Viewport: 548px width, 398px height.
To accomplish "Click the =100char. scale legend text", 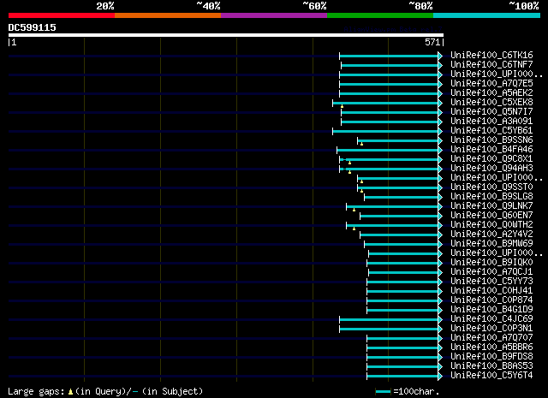I will [416, 391].
